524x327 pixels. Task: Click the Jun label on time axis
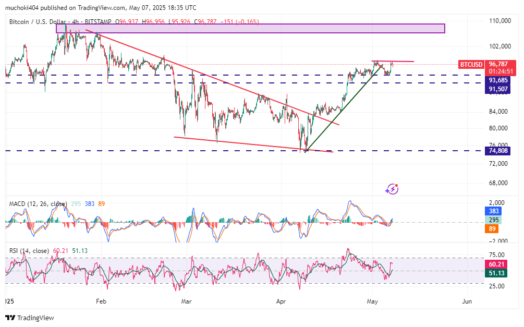[x=467, y=301]
